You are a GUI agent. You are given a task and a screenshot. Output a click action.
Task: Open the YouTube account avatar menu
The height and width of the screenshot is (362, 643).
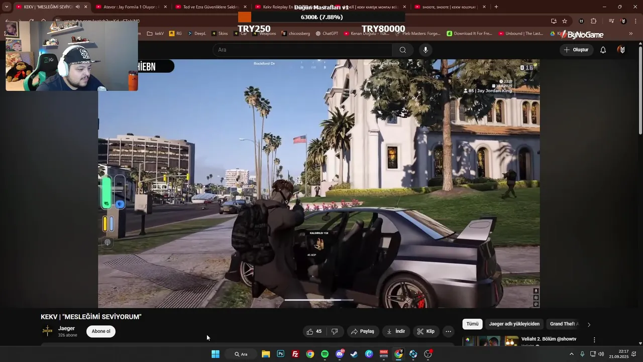[622, 50]
